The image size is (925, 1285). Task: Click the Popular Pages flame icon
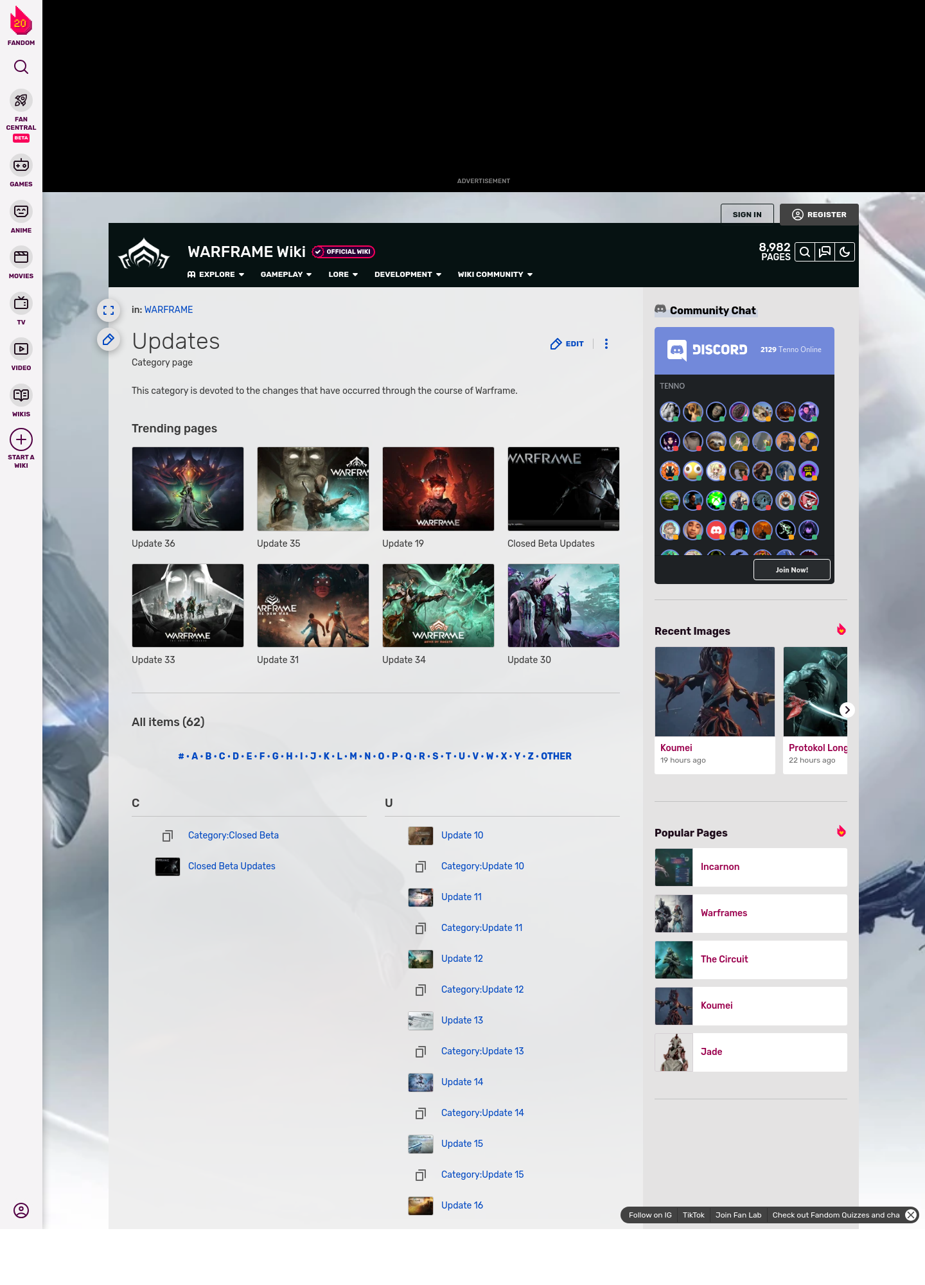[x=841, y=831]
